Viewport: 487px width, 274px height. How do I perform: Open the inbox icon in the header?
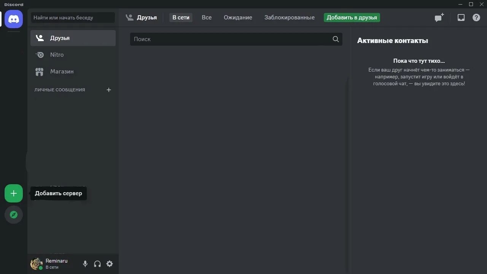461,18
